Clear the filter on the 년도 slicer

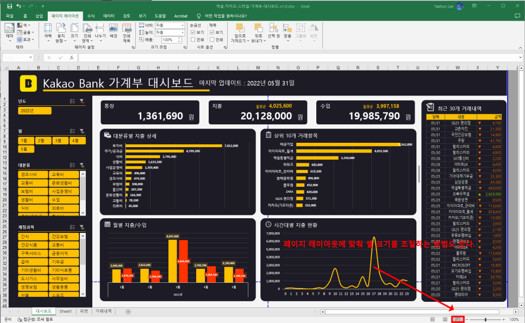(82, 101)
